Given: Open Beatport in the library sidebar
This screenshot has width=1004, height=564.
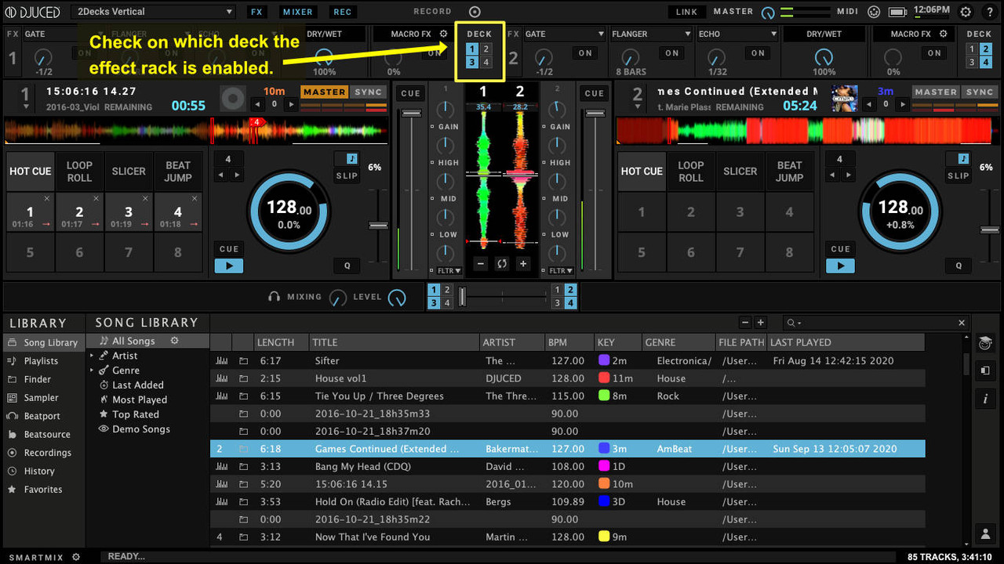Looking at the screenshot, I should 42,416.
